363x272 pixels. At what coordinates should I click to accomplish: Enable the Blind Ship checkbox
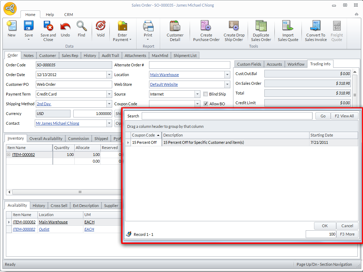click(x=206, y=94)
